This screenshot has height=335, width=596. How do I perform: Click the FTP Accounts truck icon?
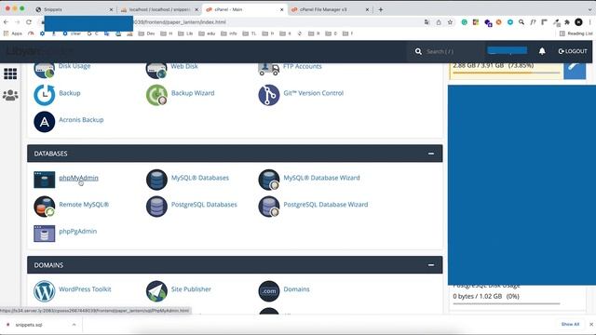pyautogui.click(x=269, y=70)
